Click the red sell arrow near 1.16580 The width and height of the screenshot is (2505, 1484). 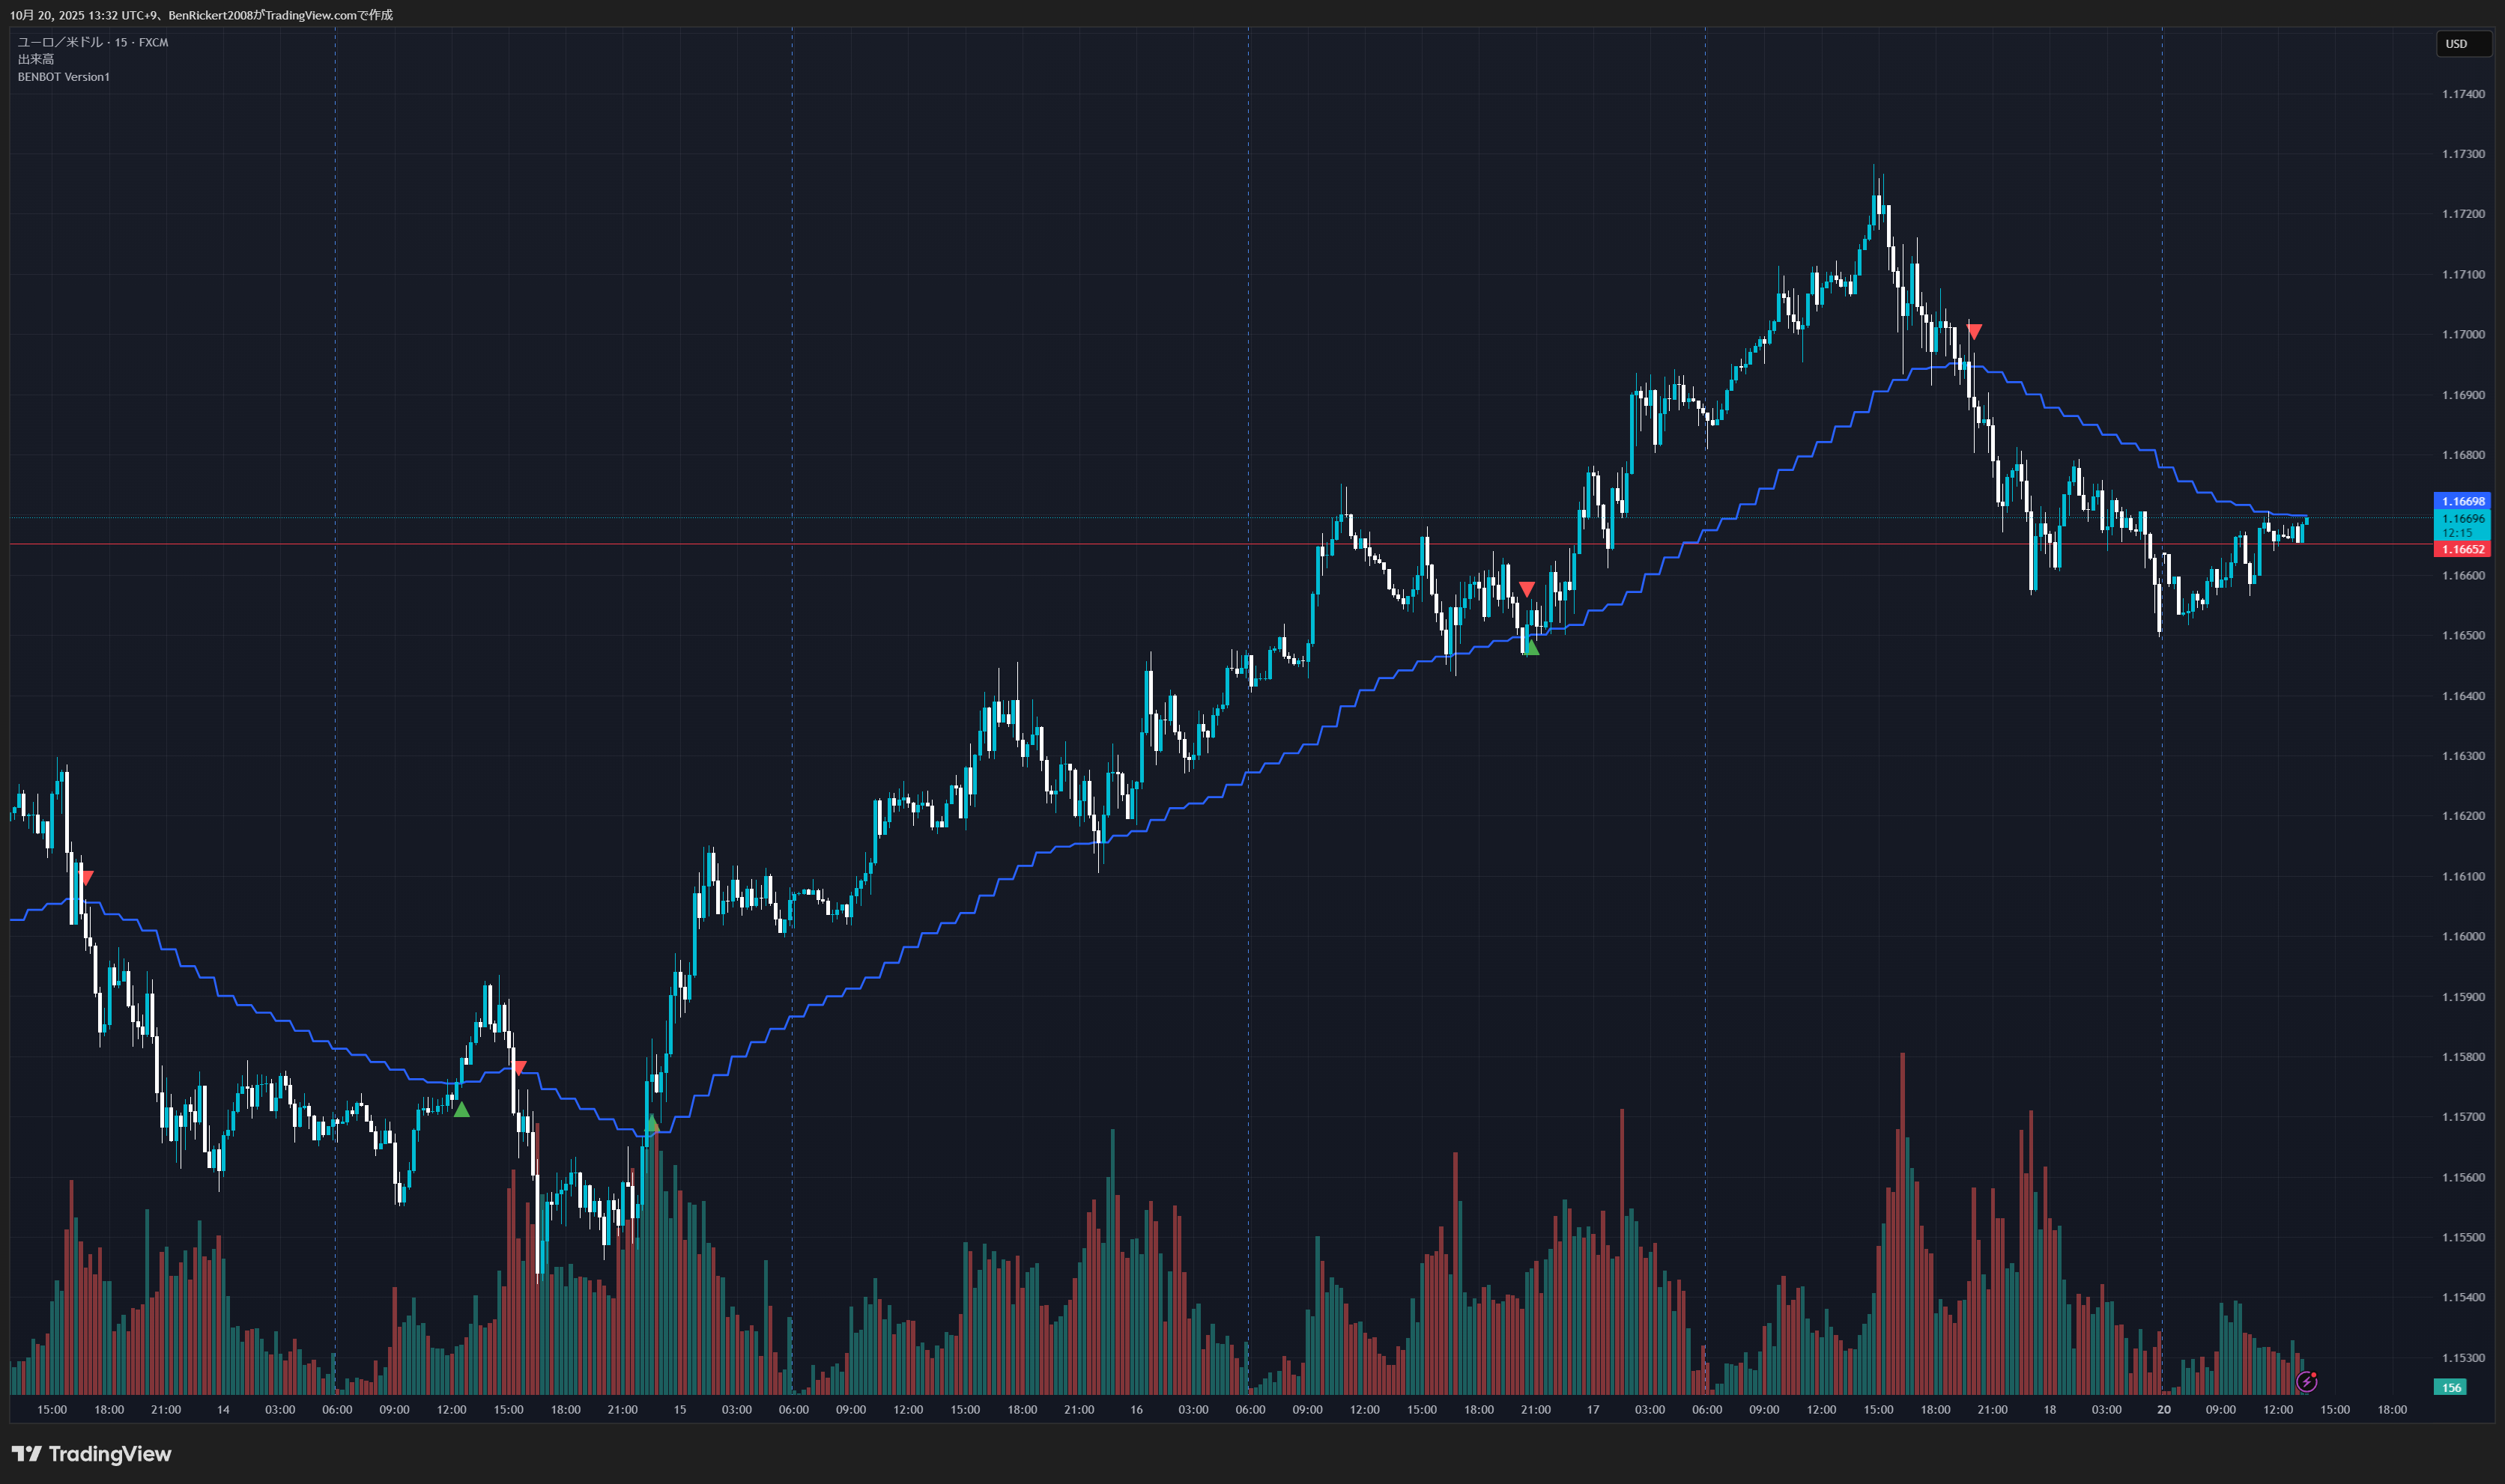coord(1527,588)
